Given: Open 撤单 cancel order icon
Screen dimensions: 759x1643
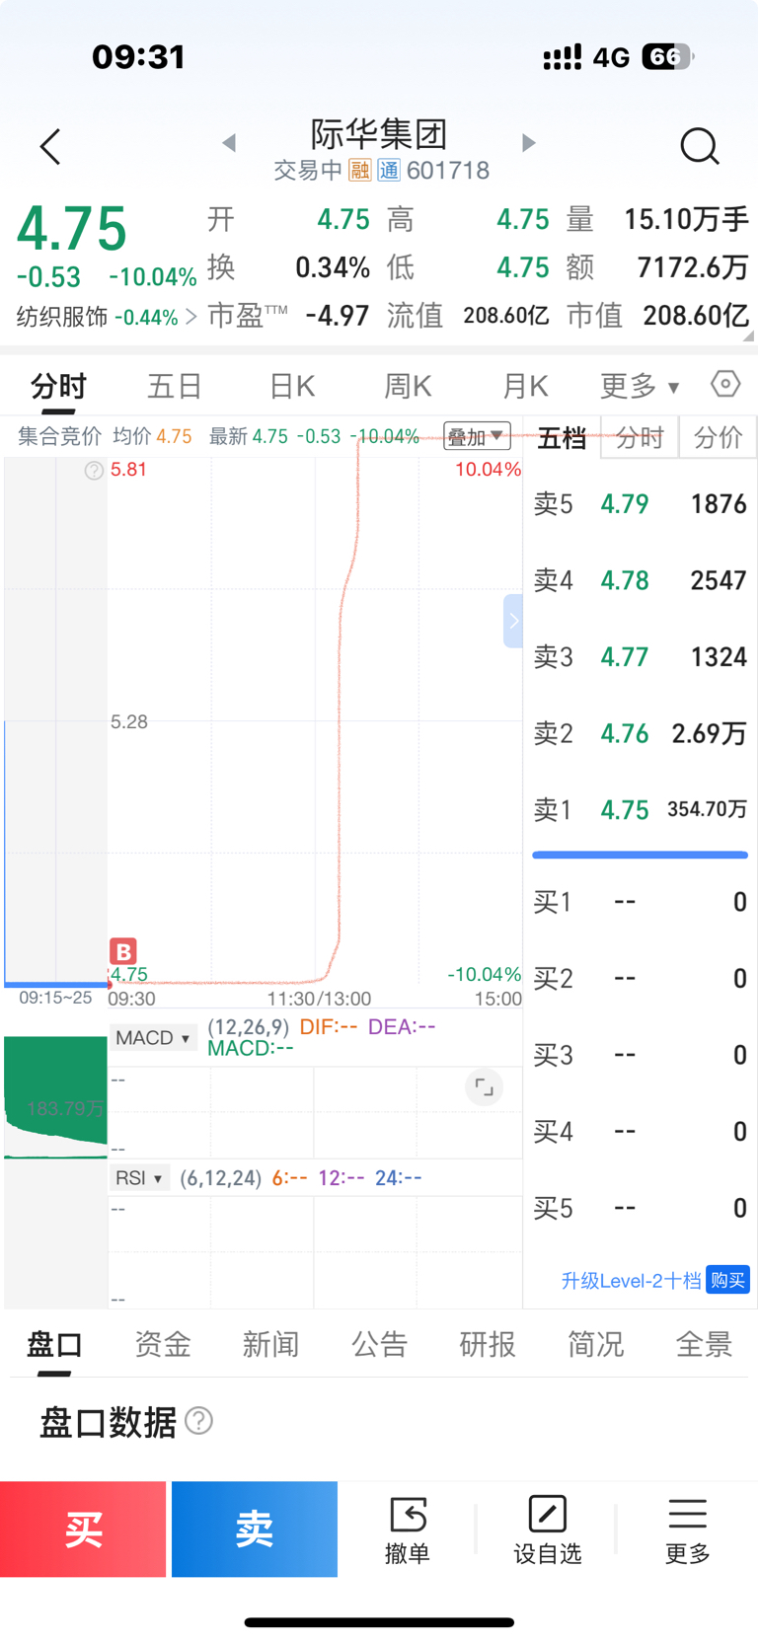Looking at the screenshot, I should [408, 1531].
